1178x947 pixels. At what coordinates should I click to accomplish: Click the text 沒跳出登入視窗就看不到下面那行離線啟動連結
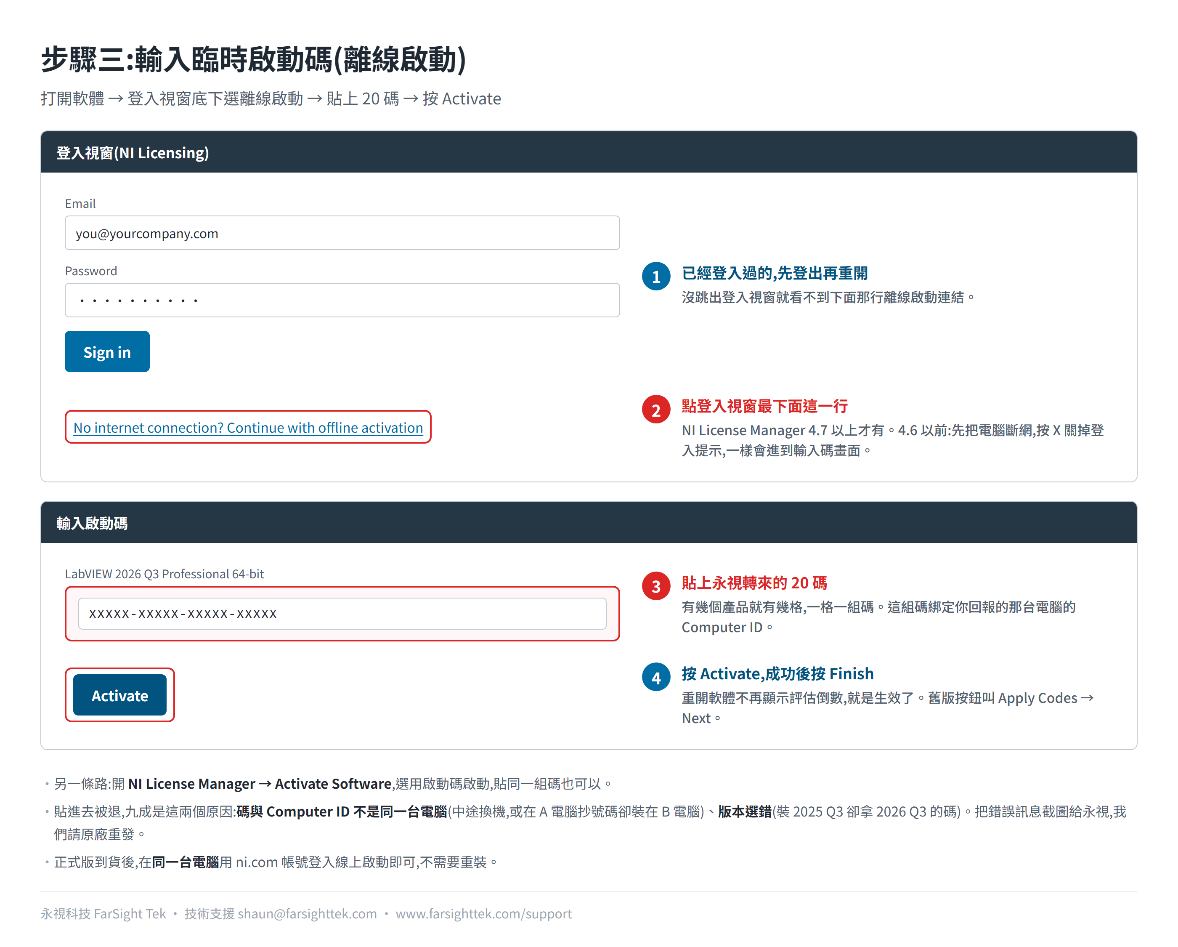point(828,298)
